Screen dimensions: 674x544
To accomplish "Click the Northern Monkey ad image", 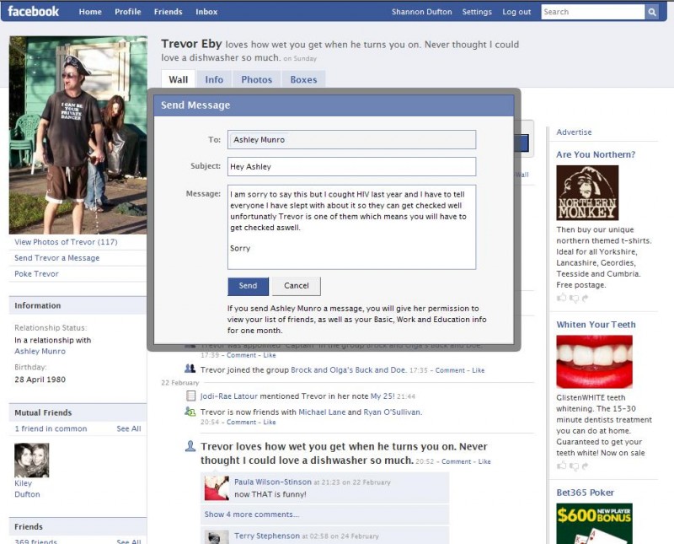I will [587, 193].
